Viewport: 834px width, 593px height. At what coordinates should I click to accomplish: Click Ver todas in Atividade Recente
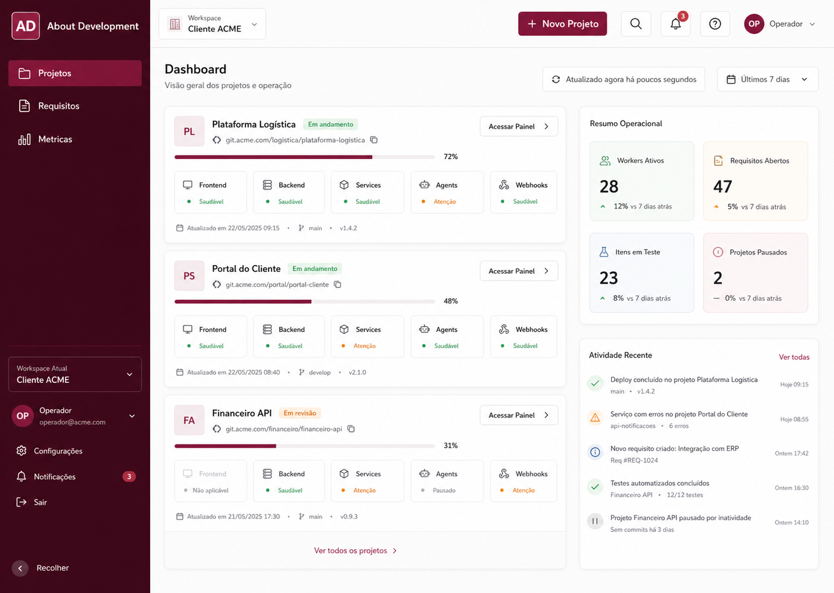(x=794, y=357)
